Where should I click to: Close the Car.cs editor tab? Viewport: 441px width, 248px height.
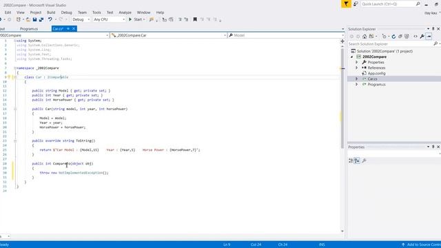pyautogui.click(x=74, y=29)
